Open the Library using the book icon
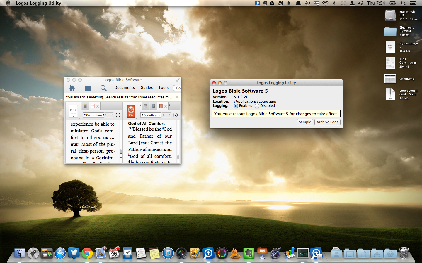422x263 pixels. pos(88,88)
